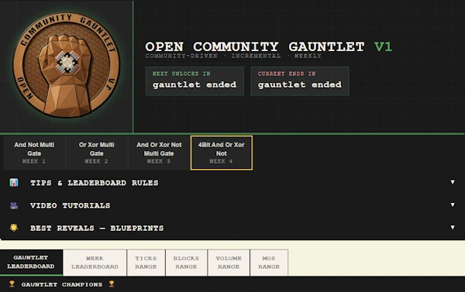Select the And Not Multi Gate Week 1 tab
The image size is (465, 292).
[34, 153]
